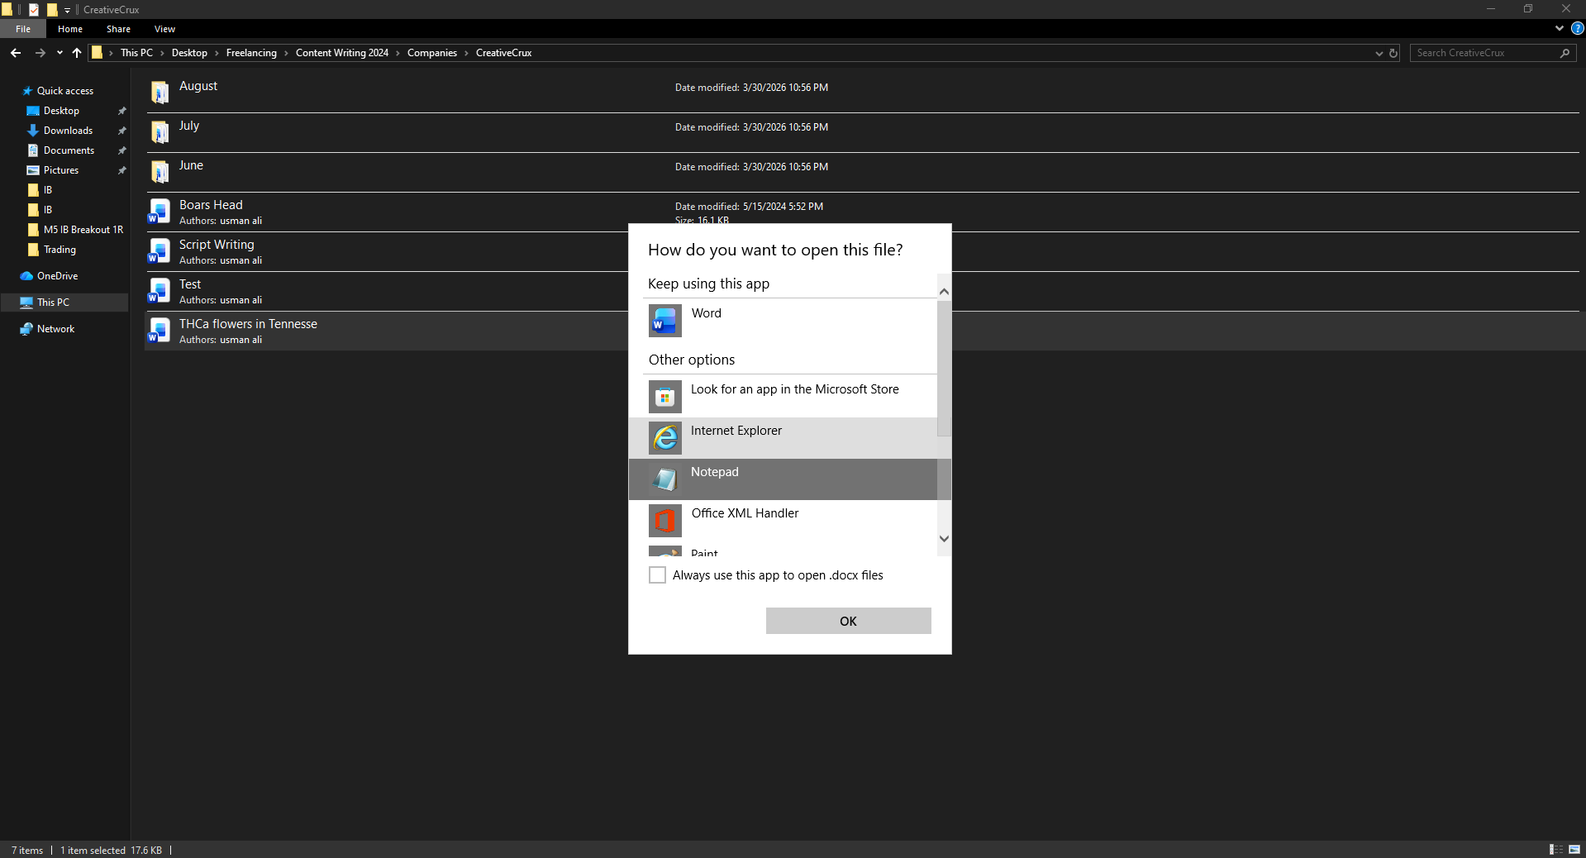This screenshot has width=1586, height=858.
Task: Go up one folder level
Action: pyautogui.click(x=77, y=53)
